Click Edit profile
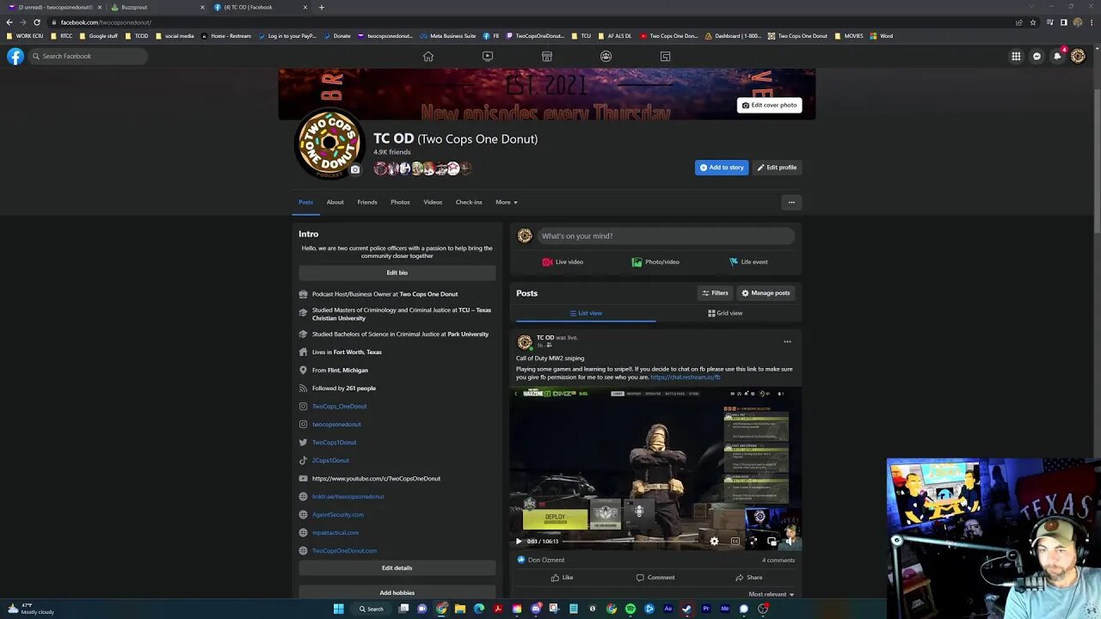This screenshot has height=619, width=1101. (x=777, y=168)
